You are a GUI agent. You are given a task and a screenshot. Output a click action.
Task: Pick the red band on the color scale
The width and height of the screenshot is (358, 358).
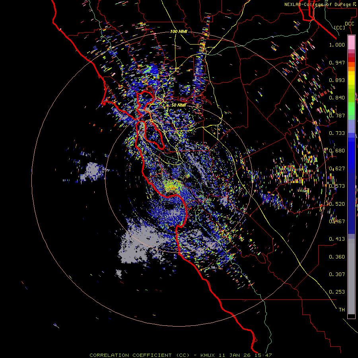click(351, 59)
